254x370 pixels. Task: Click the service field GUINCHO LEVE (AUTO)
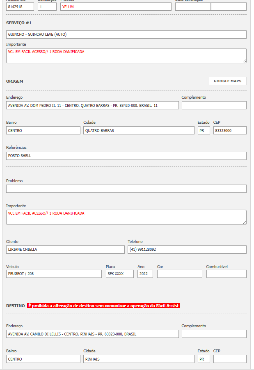coord(126,35)
